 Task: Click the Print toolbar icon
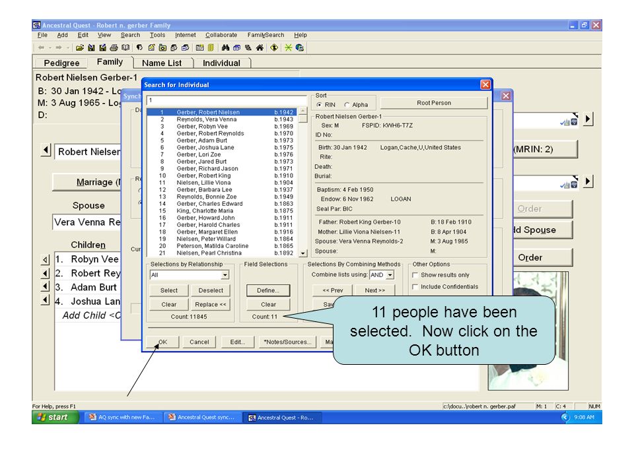click(114, 47)
